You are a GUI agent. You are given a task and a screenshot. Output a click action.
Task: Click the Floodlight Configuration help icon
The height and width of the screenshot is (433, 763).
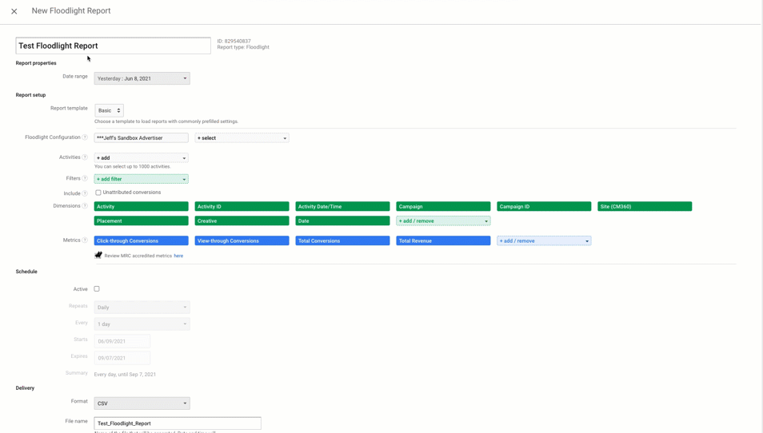pos(85,137)
